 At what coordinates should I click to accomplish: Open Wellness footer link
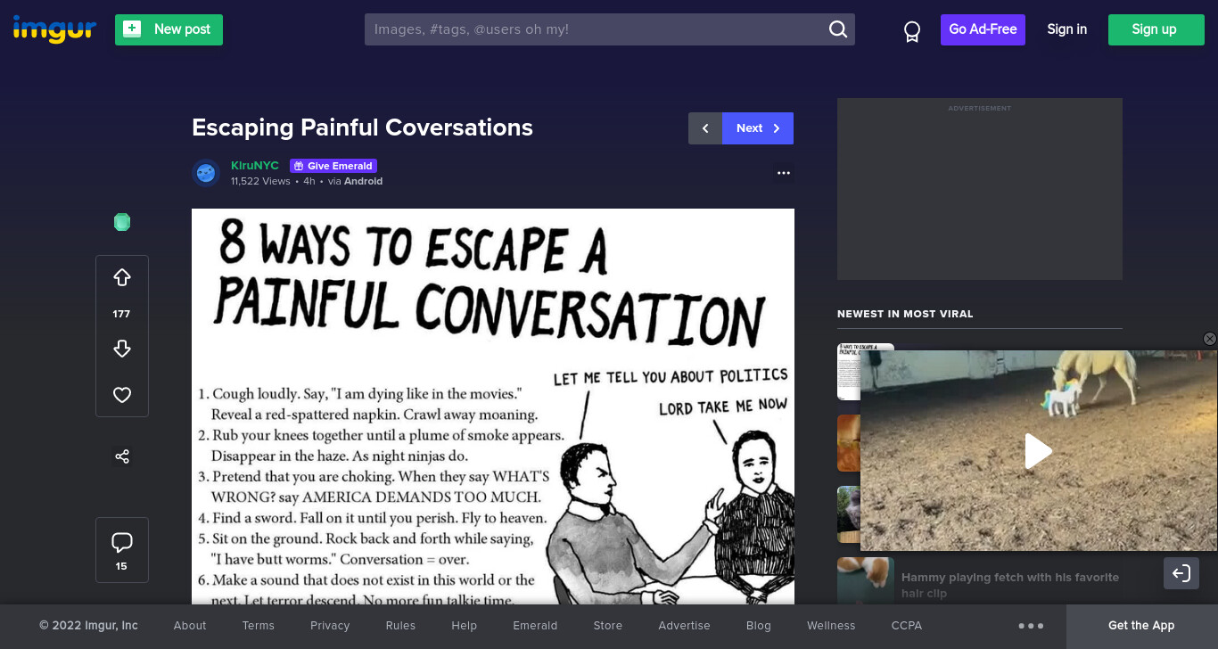[x=831, y=626]
